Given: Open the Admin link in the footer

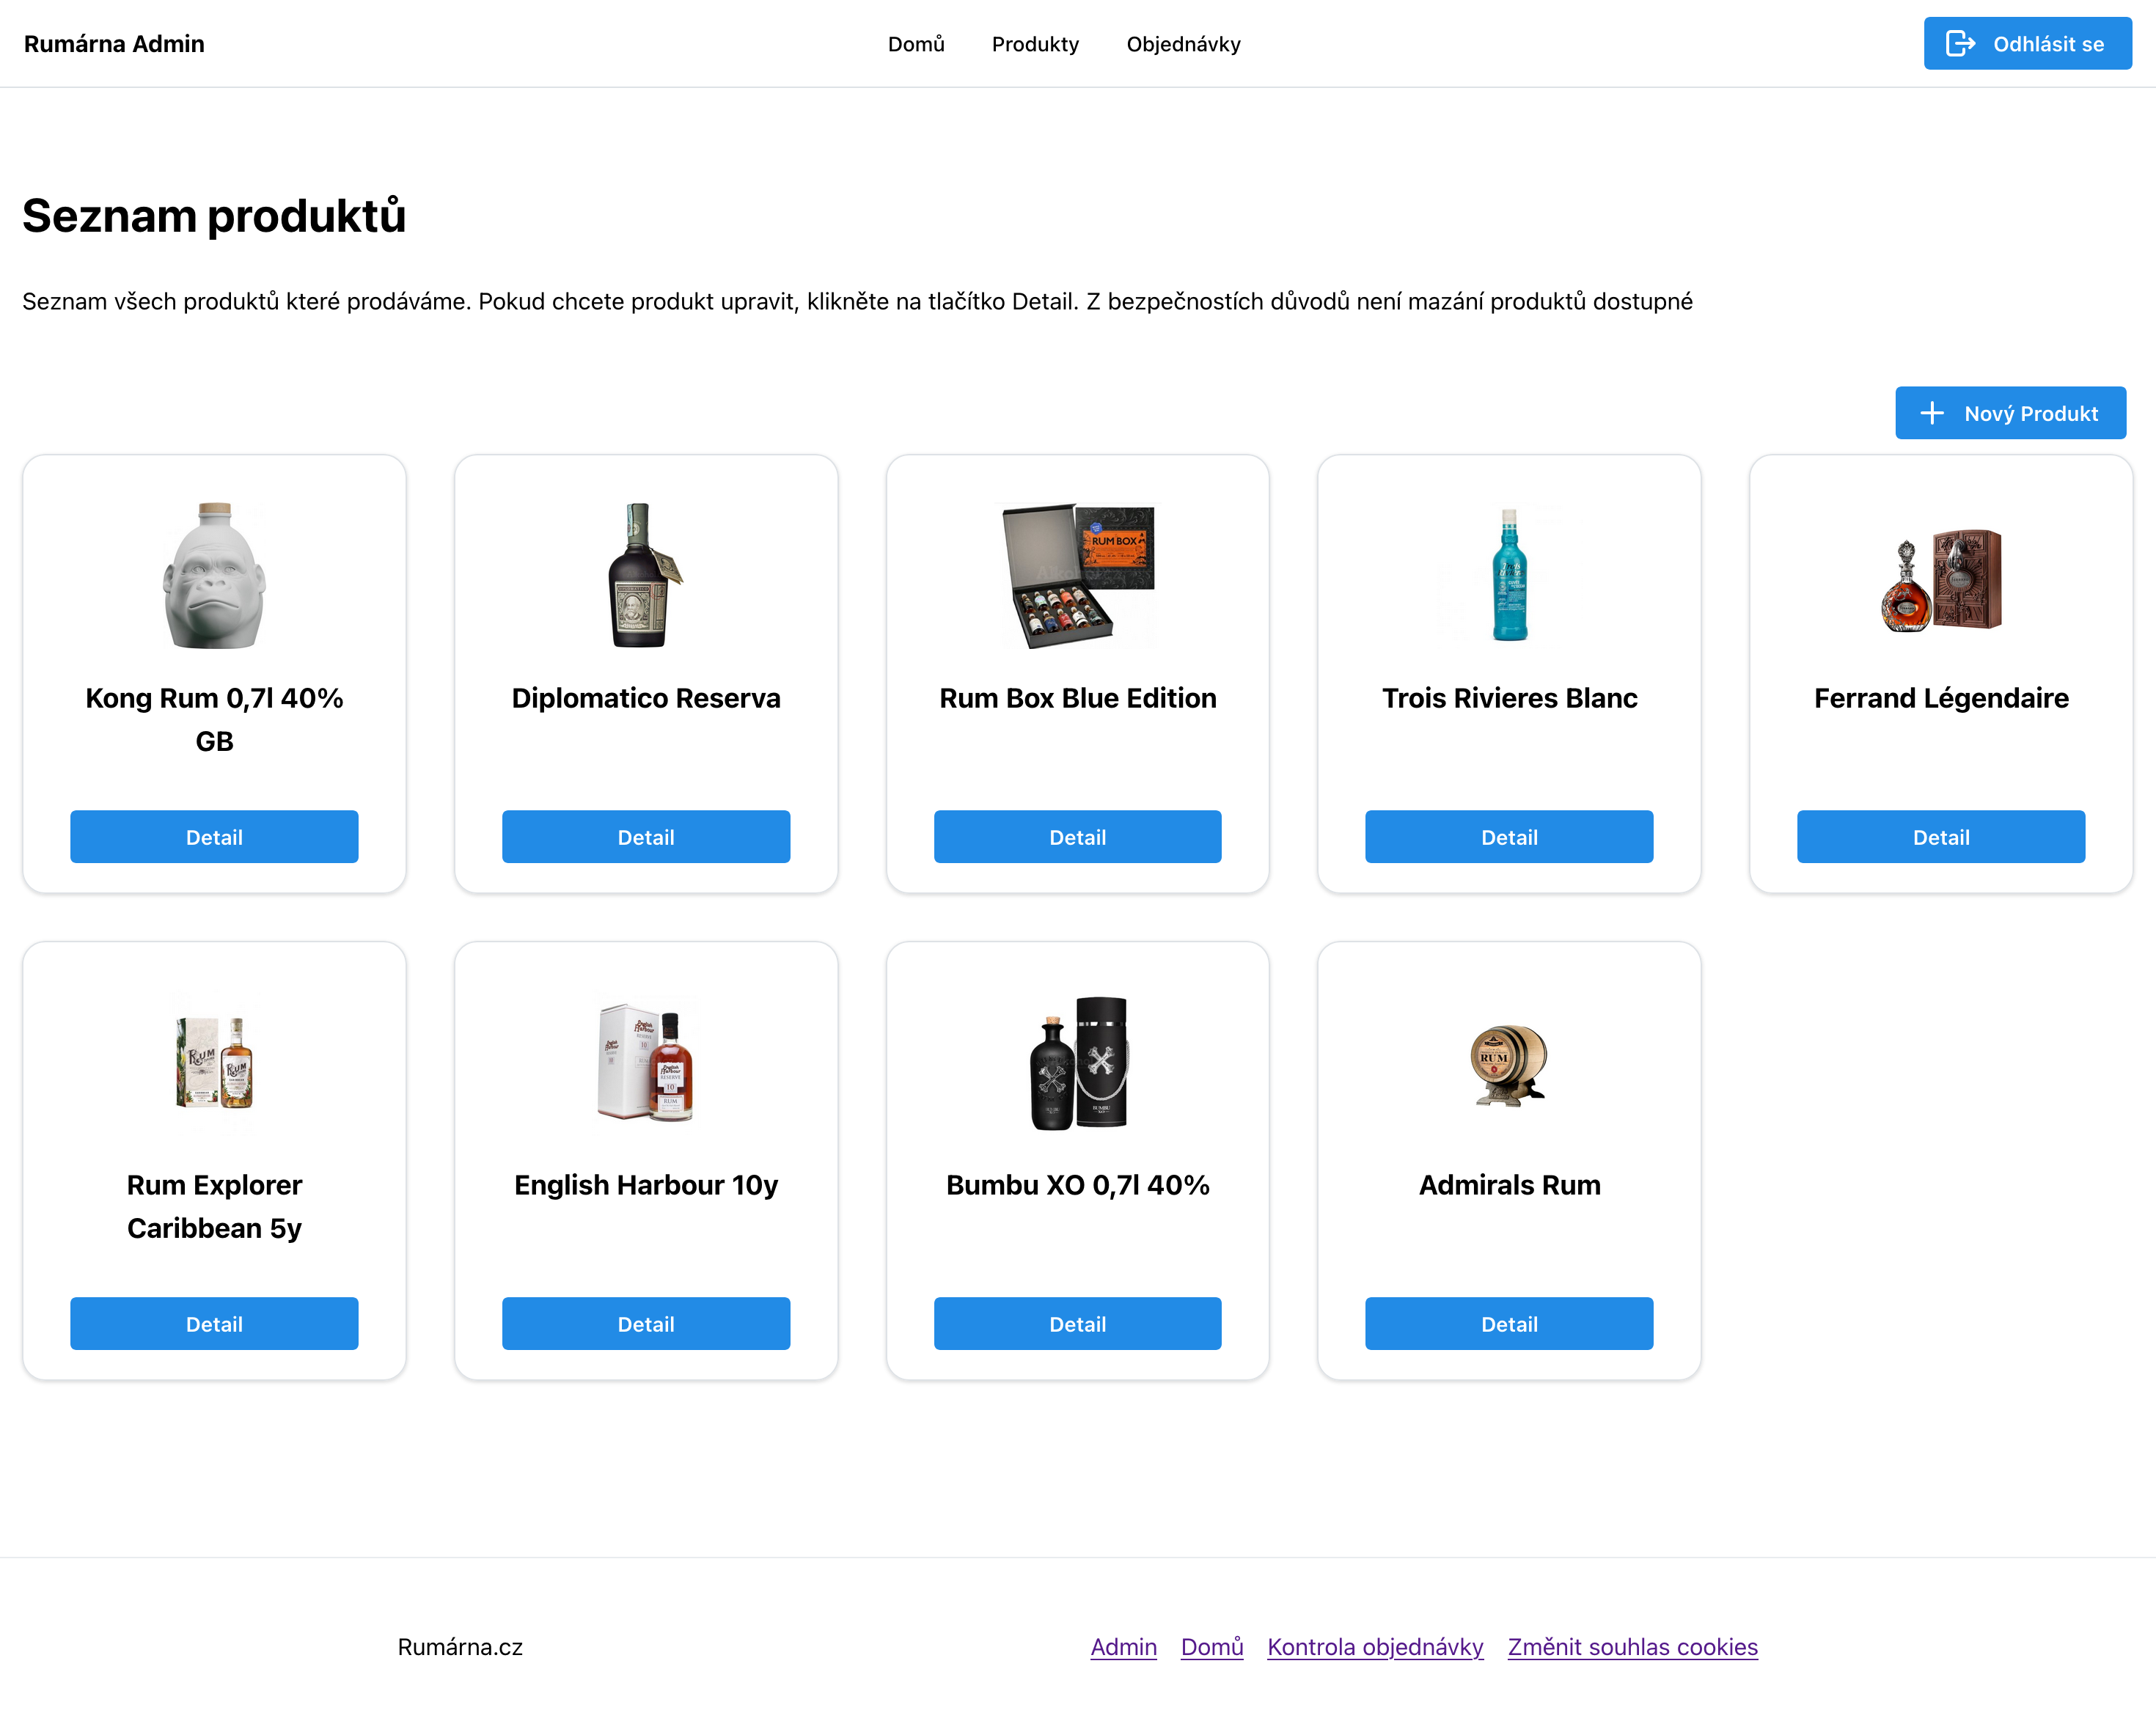Looking at the screenshot, I should (1123, 1647).
